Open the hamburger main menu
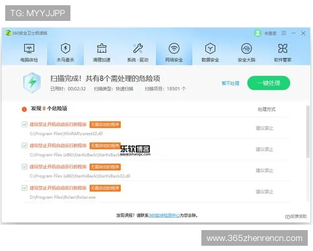 coord(284,33)
